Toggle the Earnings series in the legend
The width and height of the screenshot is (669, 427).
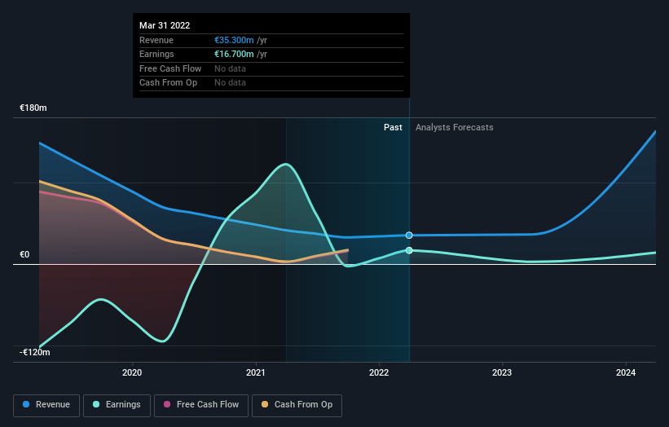point(117,405)
